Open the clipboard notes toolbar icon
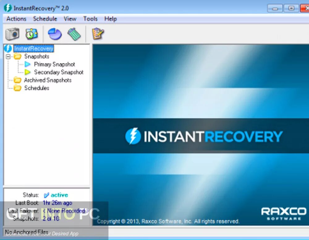This screenshot has width=309, height=240. click(x=98, y=34)
